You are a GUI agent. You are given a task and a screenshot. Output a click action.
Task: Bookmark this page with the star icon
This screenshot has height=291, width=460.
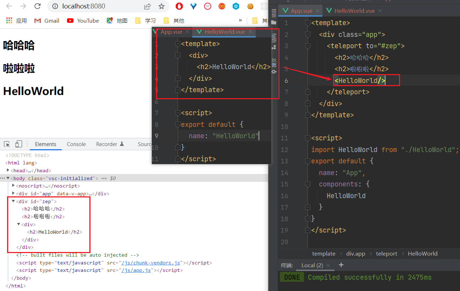[161, 6]
